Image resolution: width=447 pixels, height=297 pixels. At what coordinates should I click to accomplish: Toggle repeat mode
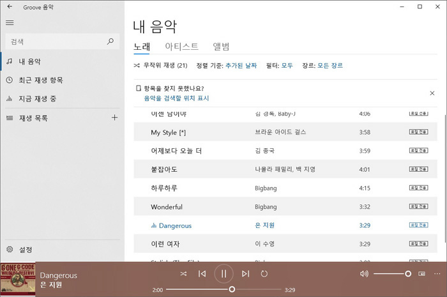(264, 274)
